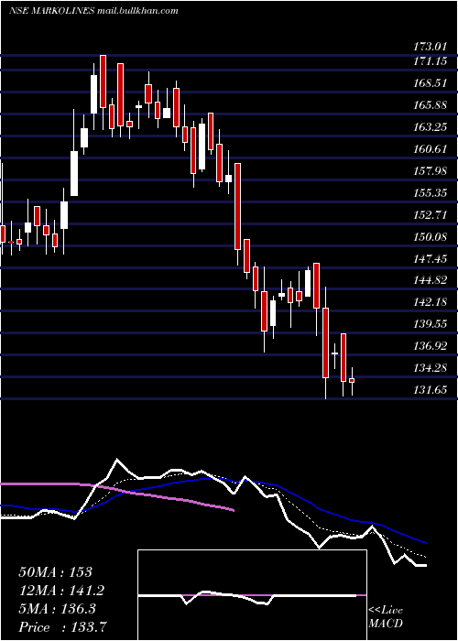Click the 142.18 price axis label
Viewport: 458px width, 641px height.
tap(430, 302)
